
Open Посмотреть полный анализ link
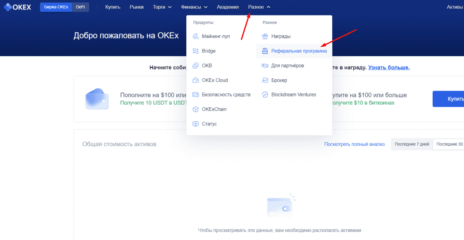click(354, 144)
